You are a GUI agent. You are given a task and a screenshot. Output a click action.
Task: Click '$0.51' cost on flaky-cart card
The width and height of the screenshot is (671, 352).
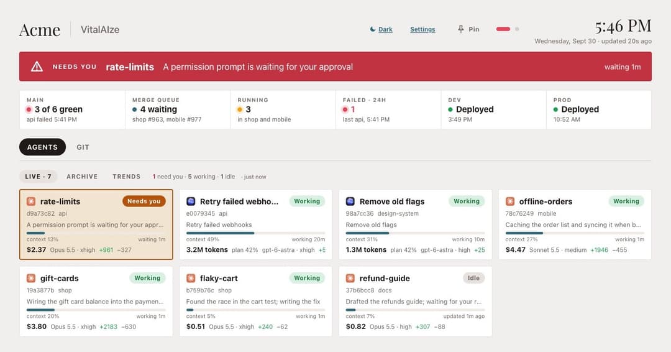(196, 327)
